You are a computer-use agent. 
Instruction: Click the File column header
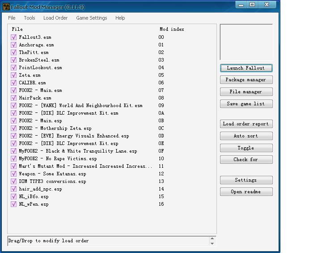(x=17, y=29)
